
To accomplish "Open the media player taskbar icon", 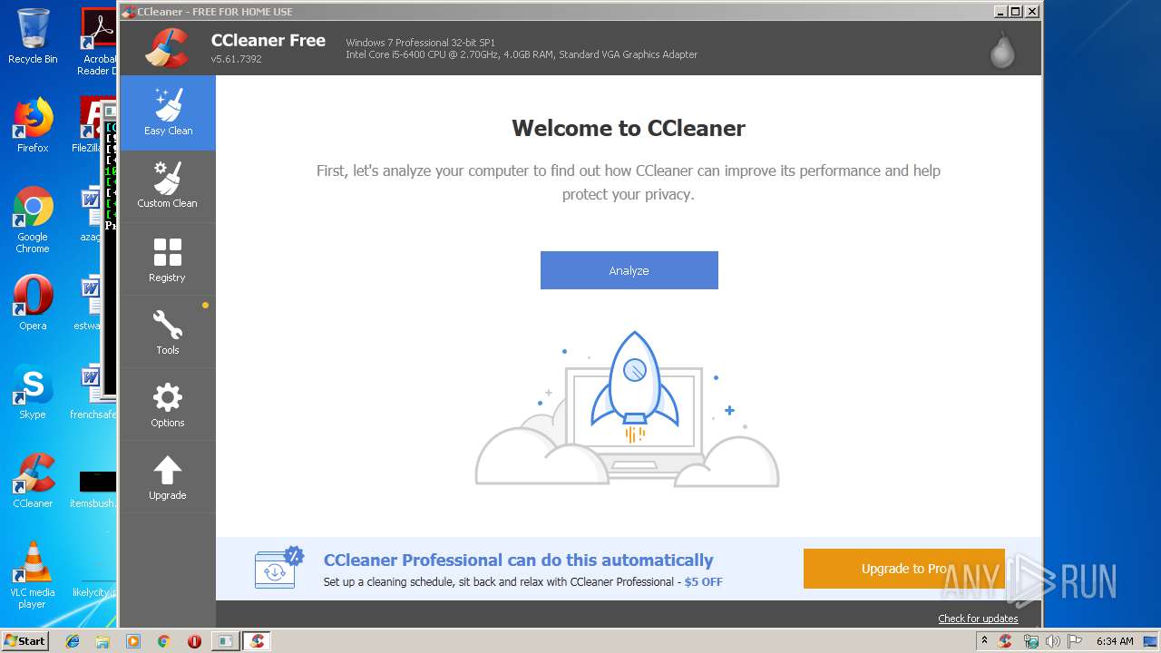I will (x=133, y=641).
